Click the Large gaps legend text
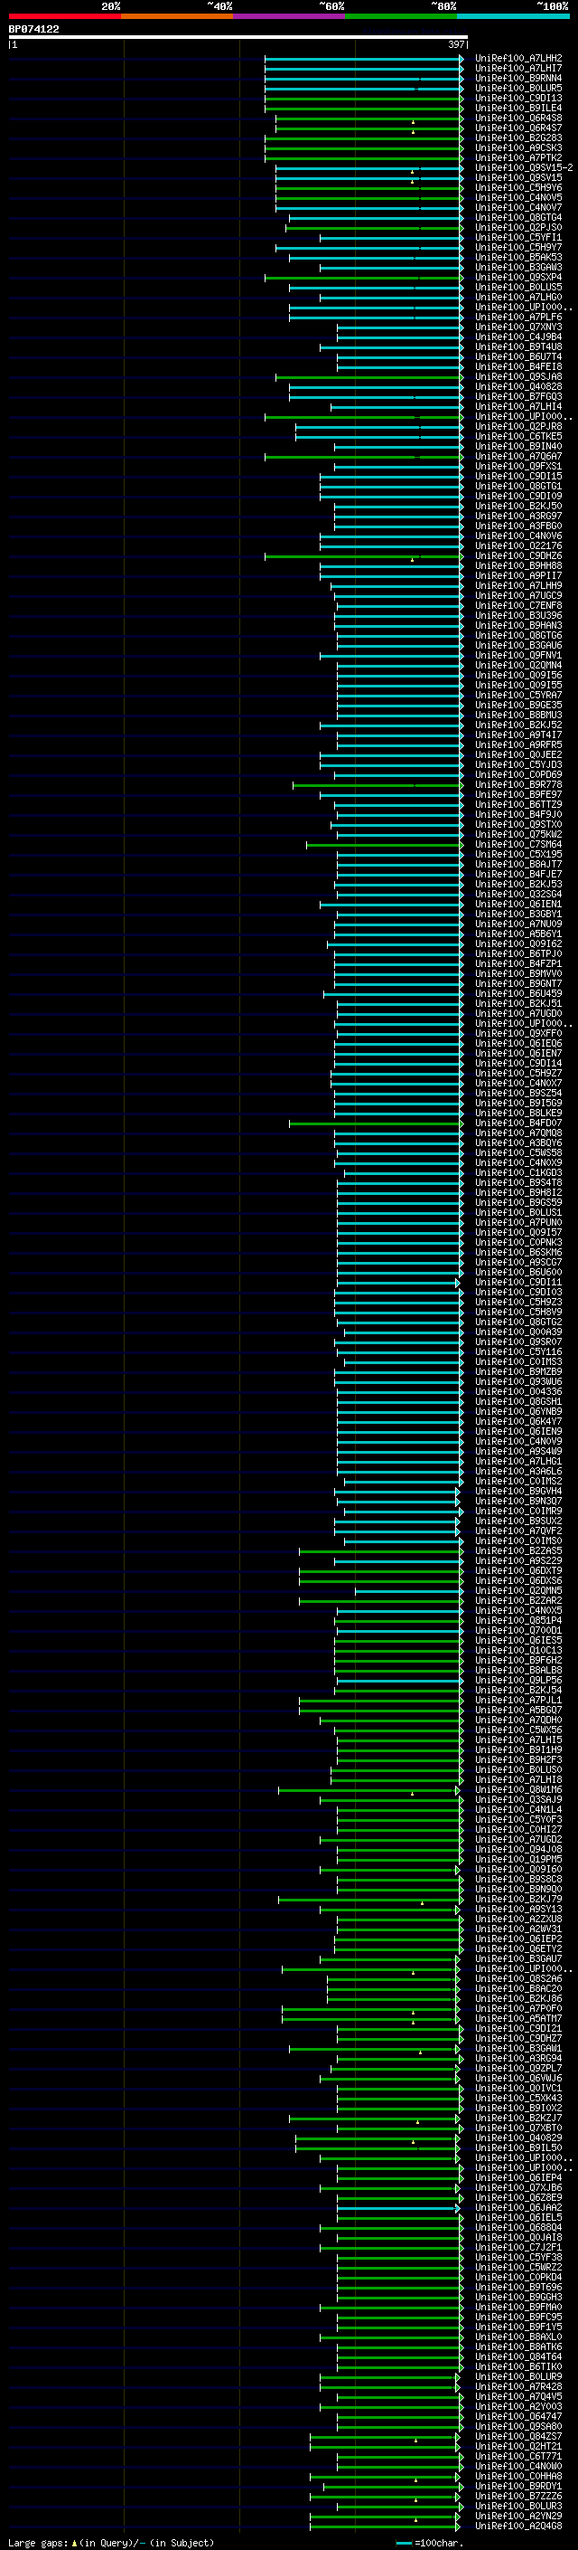 [x=111, y=2543]
